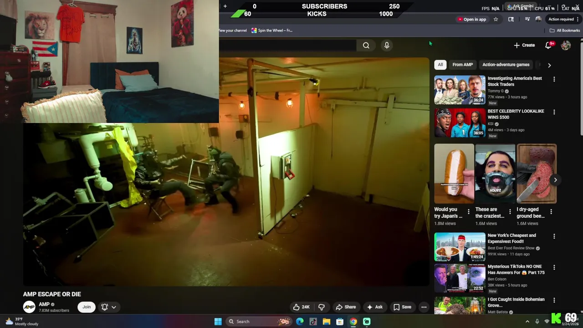This screenshot has width=583, height=328.
Task: Open the AMP channel avatar
Action: 29,307
